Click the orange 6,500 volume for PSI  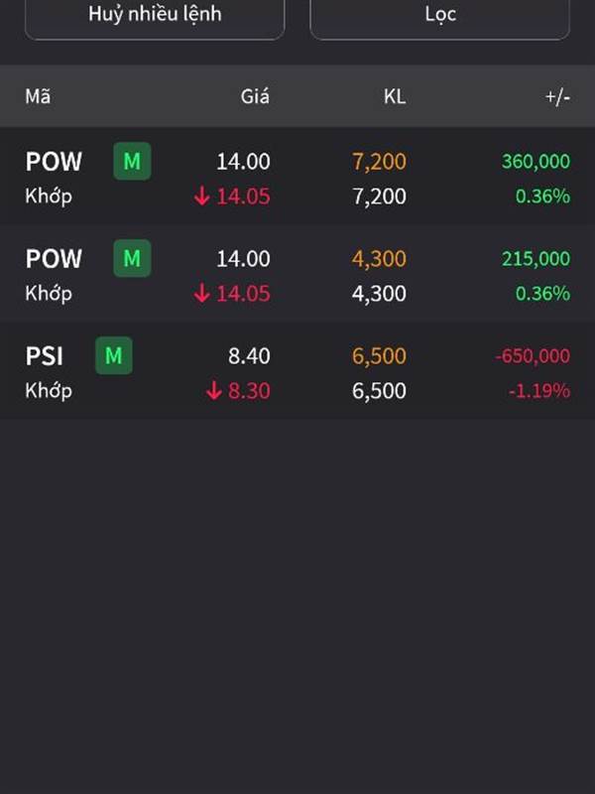[379, 356]
